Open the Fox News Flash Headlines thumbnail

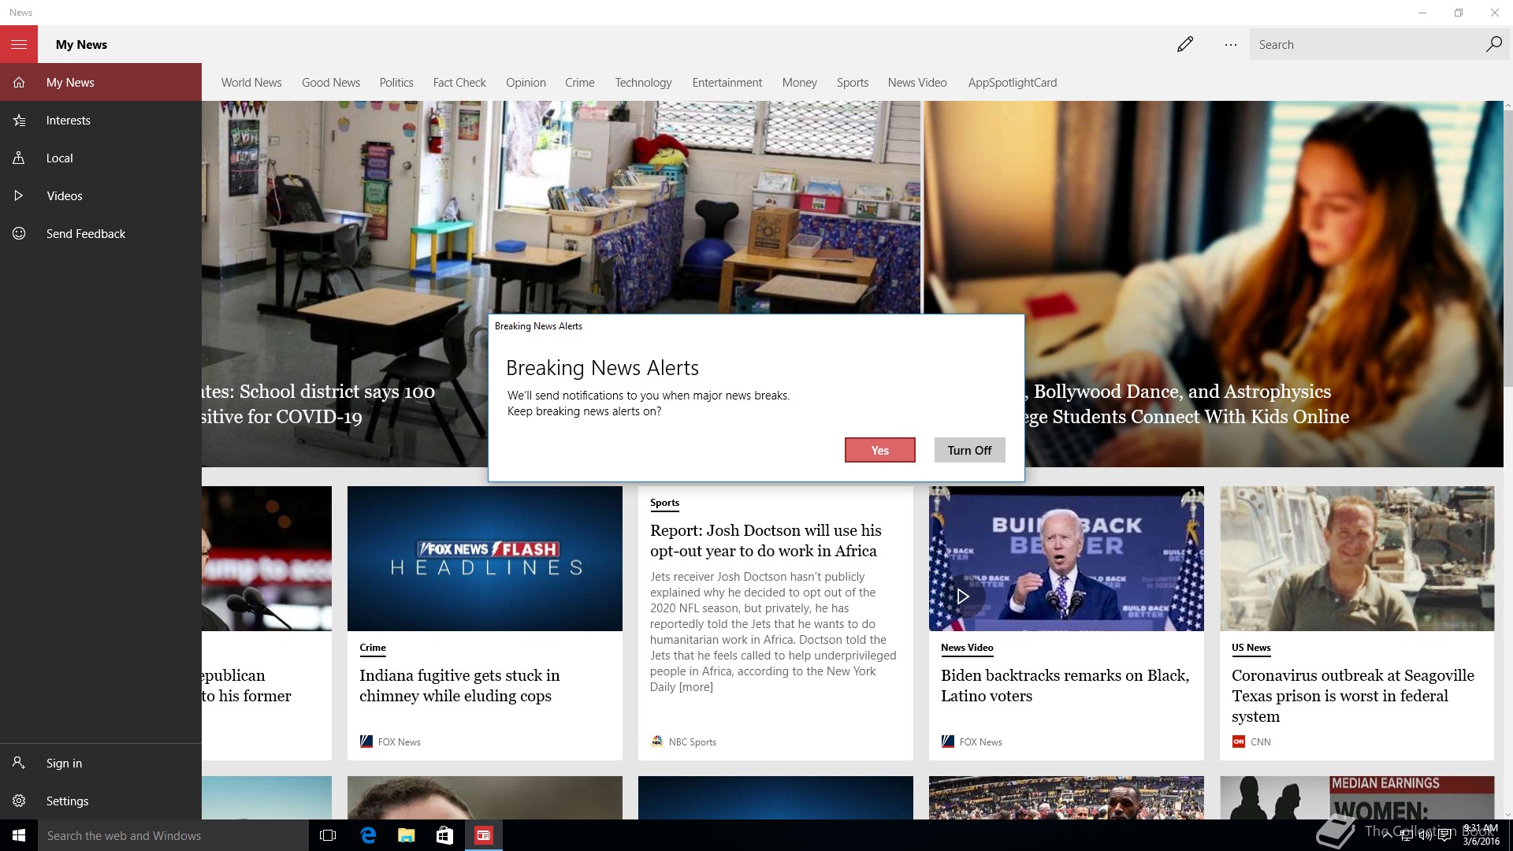pos(485,559)
